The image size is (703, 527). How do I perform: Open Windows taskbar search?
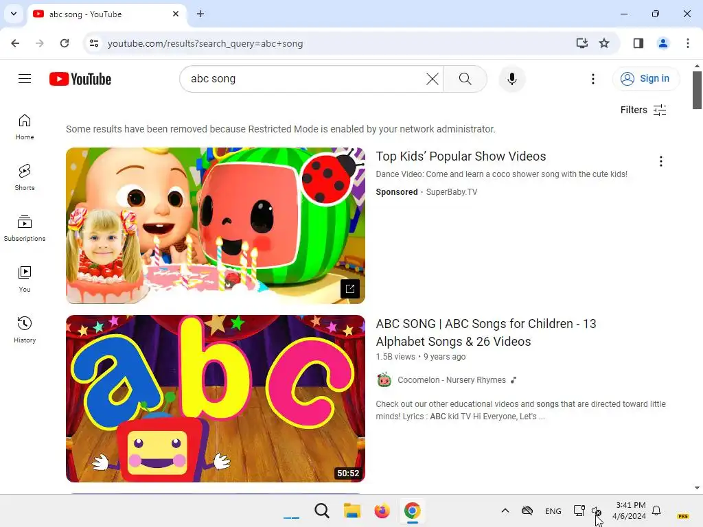pyautogui.click(x=321, y=511)
